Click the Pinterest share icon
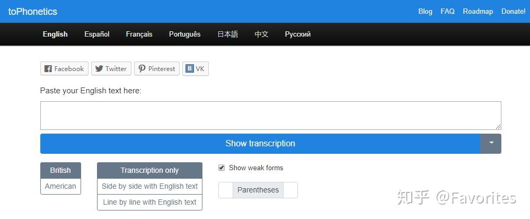This screenshot has width=530, height=219. 142,69
